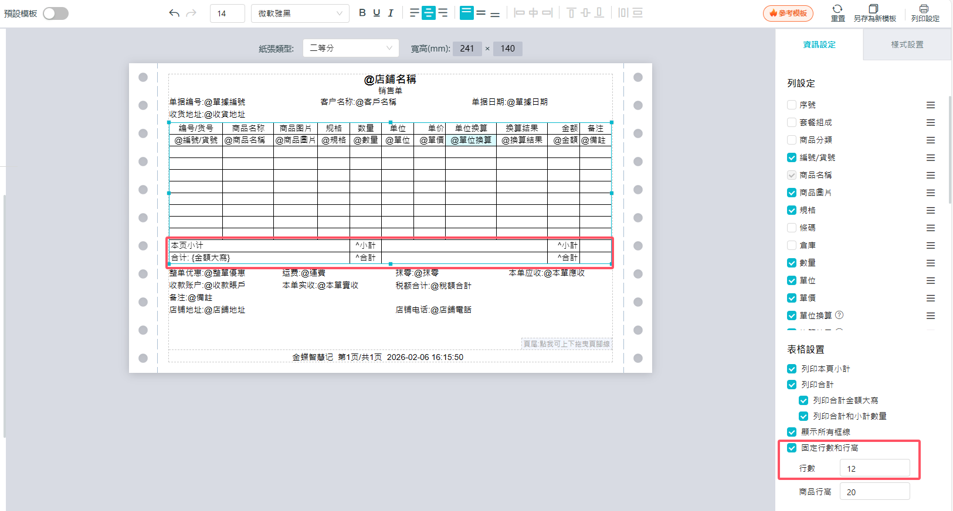The height and width of the screenshot is (511, 953).
Task: Uncheck the 列印本頁小計 checkbox
Action: coord(792,369)
